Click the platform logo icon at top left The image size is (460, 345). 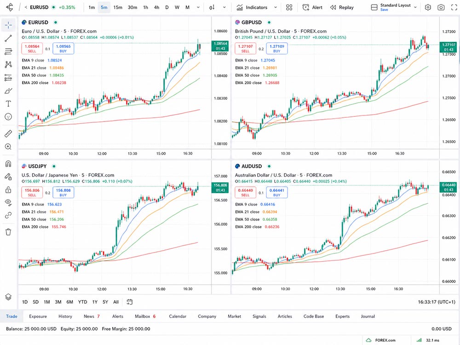click(x=9, y=7)
